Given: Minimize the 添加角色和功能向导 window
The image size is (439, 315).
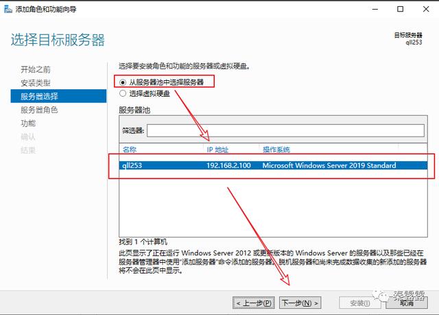Looking at the screenshot, I should 375,9.
